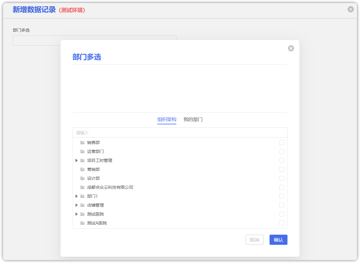Check the 店铺管理 checkbox
The width and height of the screenshot is (360, 263).
282,205
